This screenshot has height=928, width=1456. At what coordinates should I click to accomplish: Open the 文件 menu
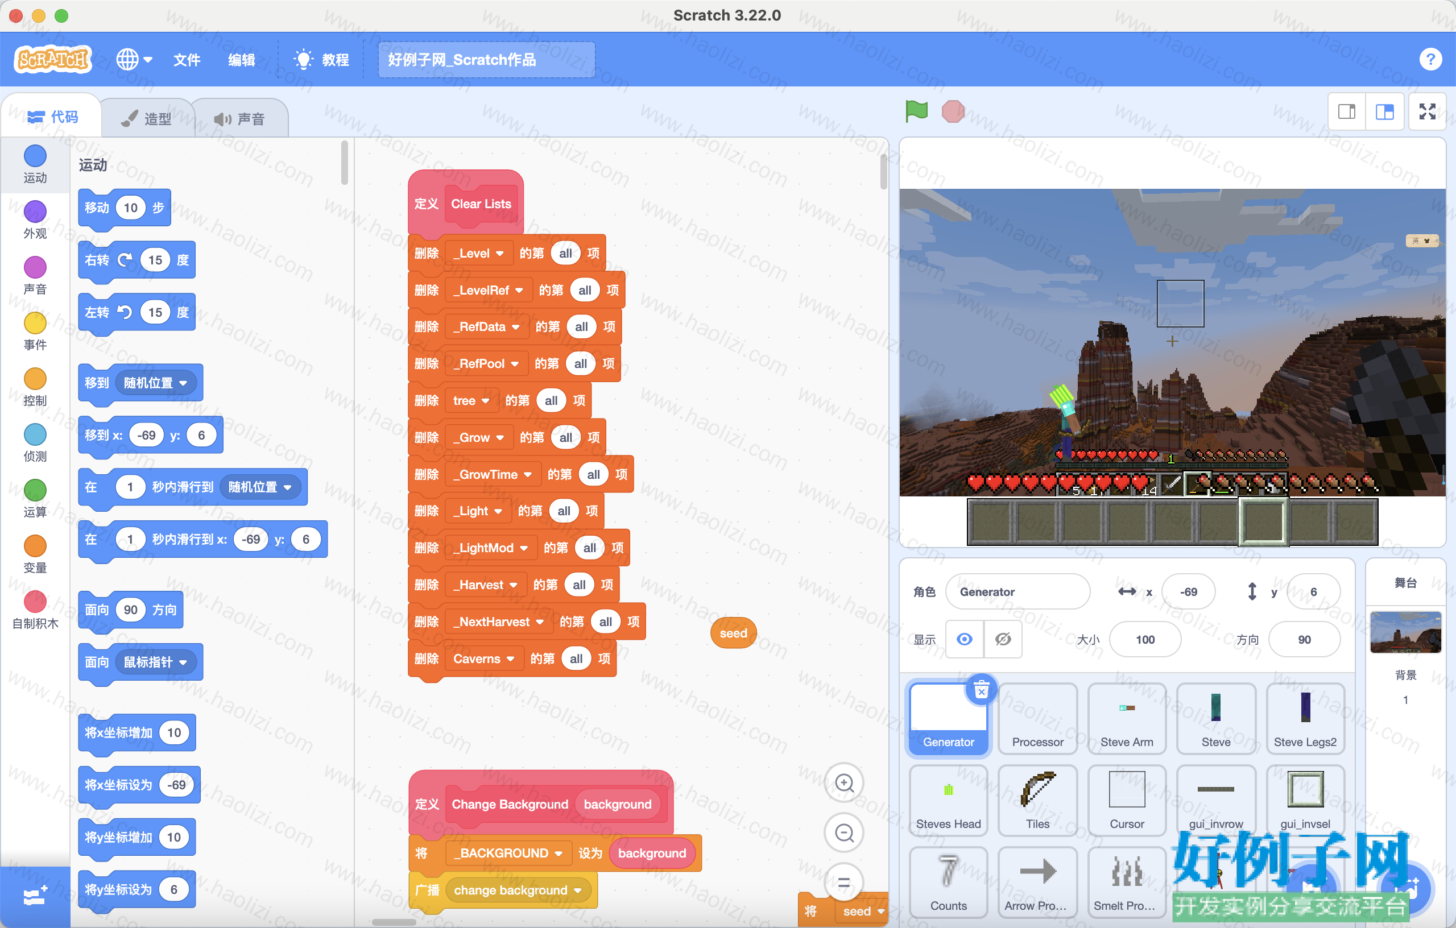[x=187, y=60]
